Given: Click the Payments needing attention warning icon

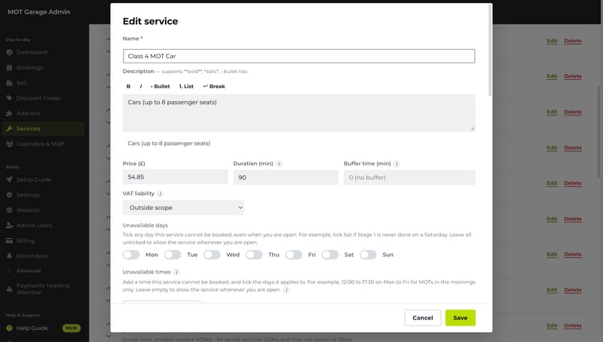Looking at the screenshot, I should tap(9, 289).
